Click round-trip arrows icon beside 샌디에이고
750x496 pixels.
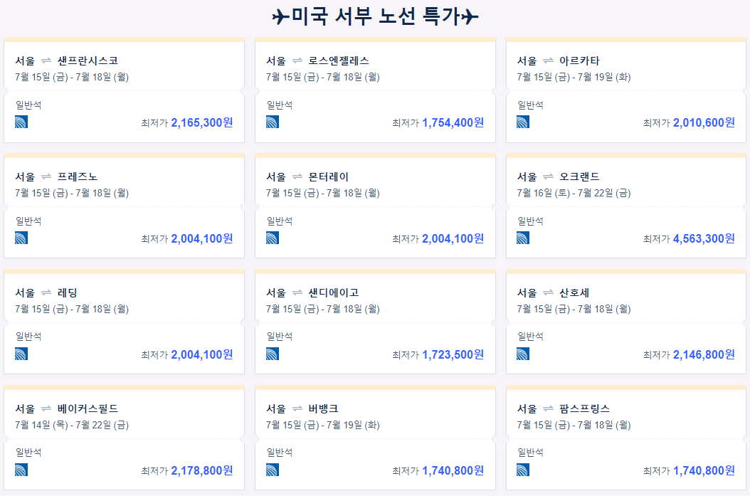tap(297, 292)
